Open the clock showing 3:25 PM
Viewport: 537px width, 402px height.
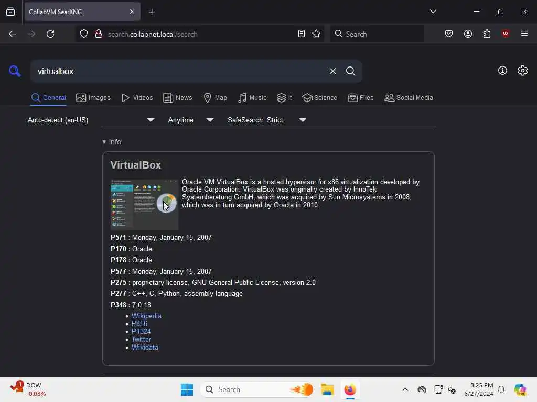(478, 389)
